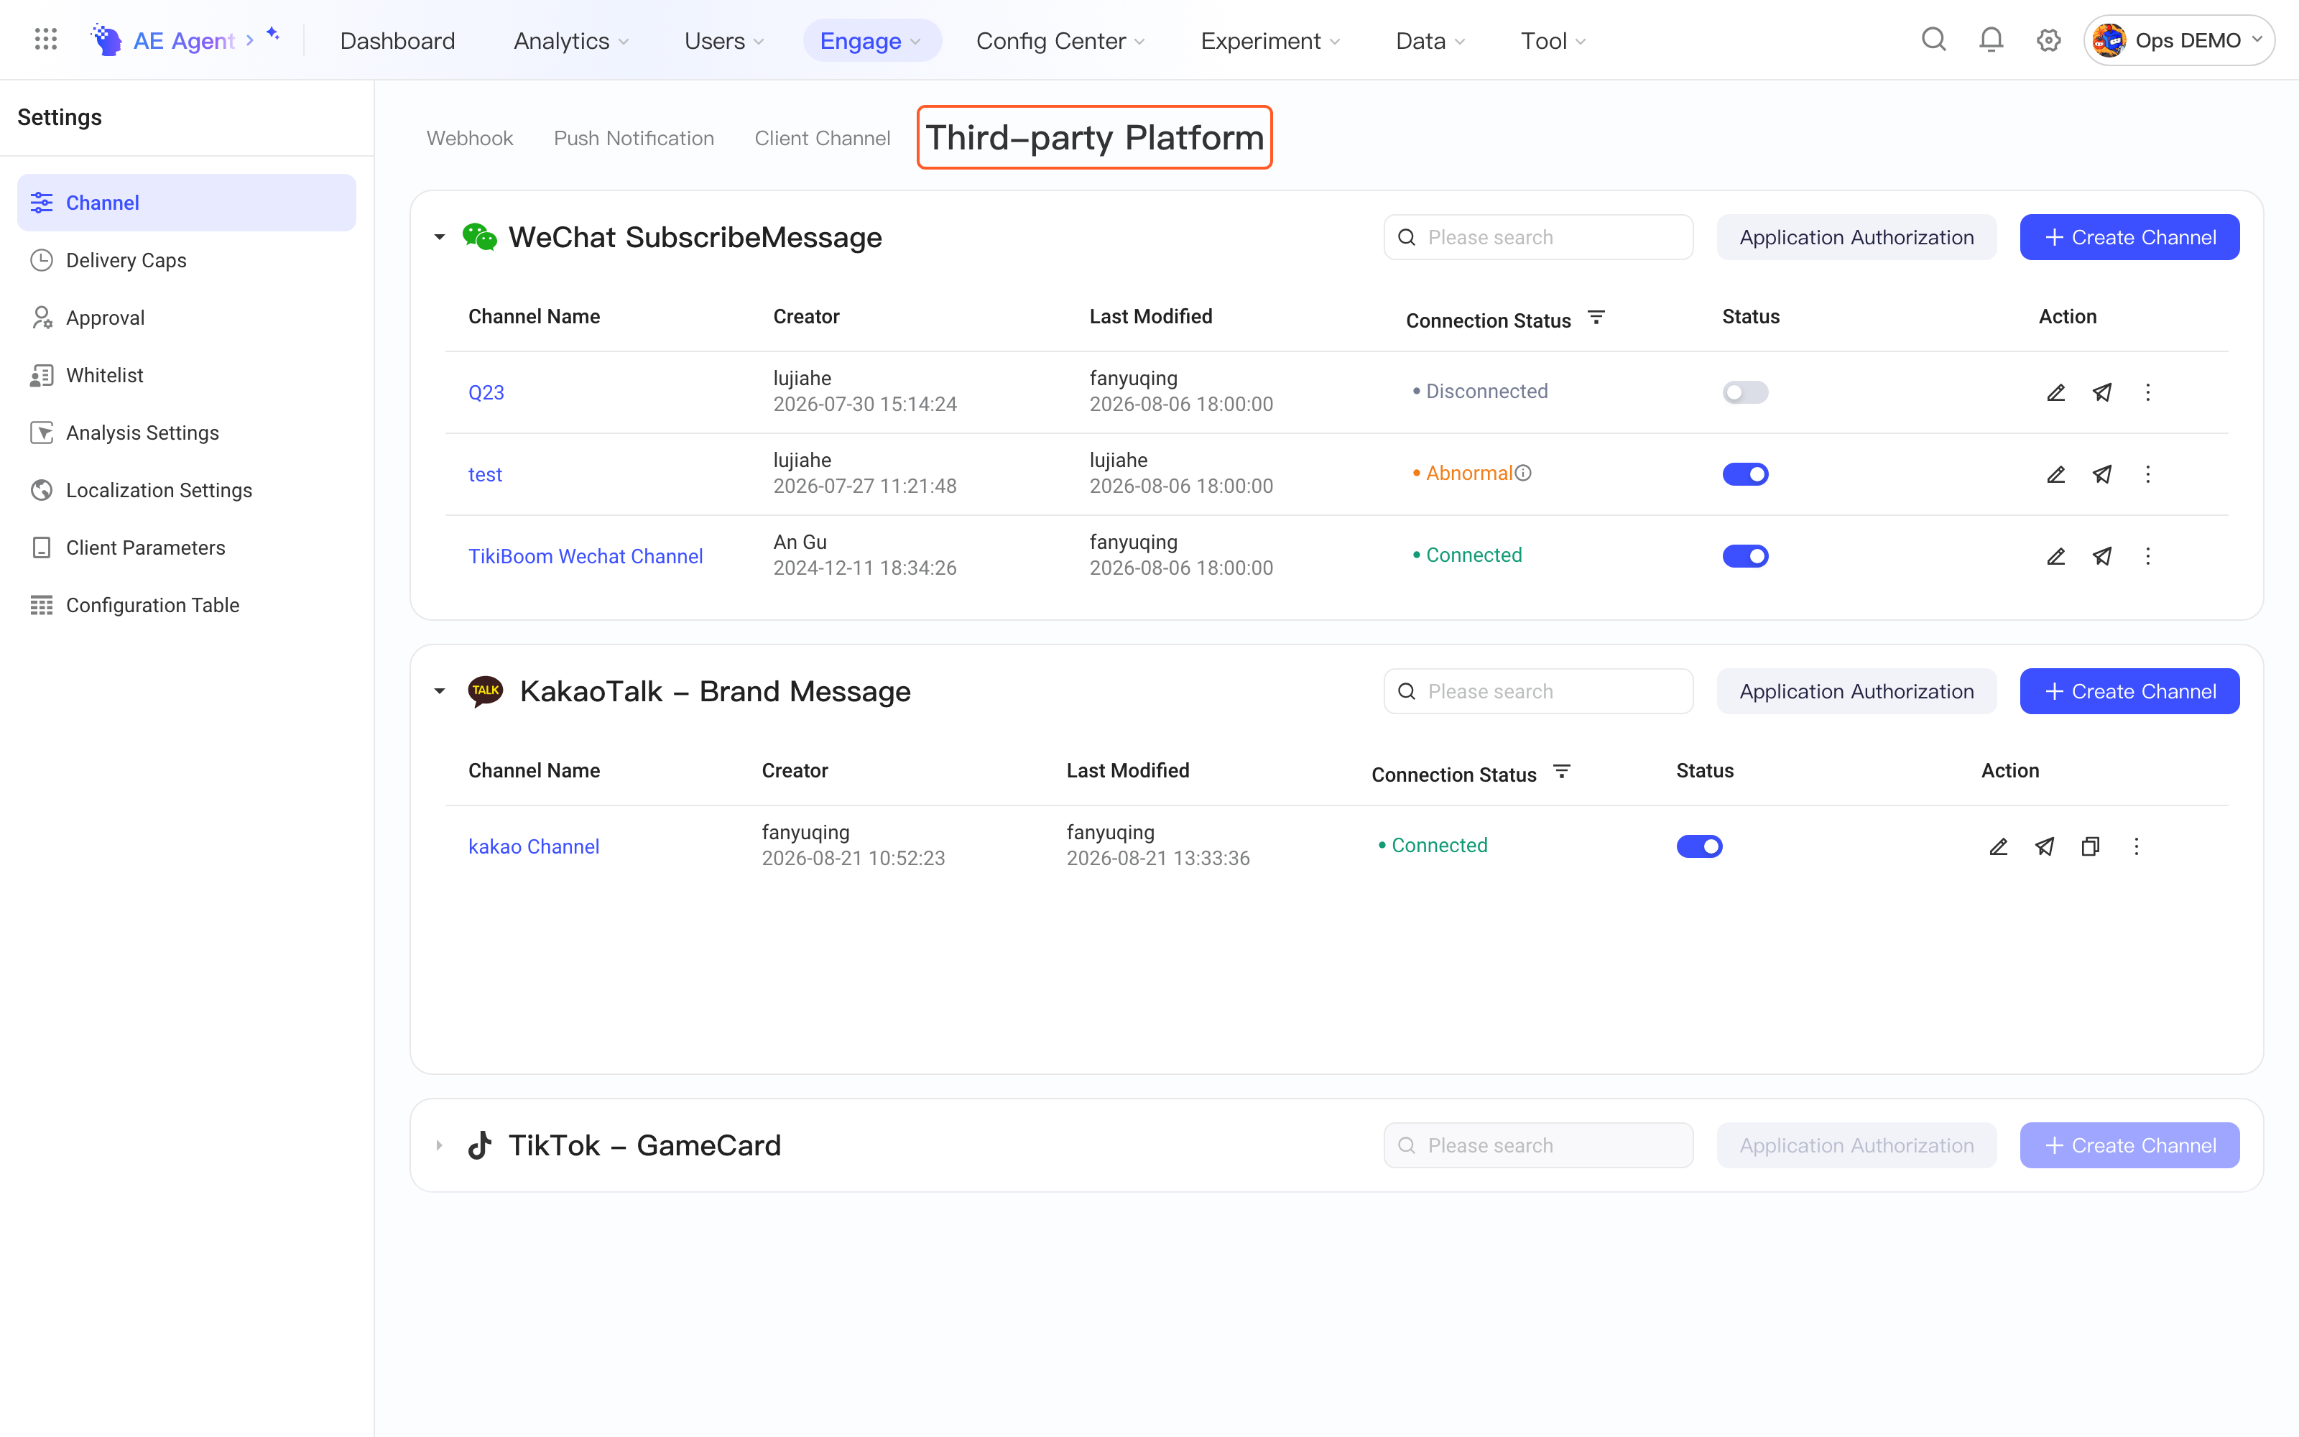2299x1437 pixels.
Task: Open the app grid launcher icon
Action: (x=45, y=40)
